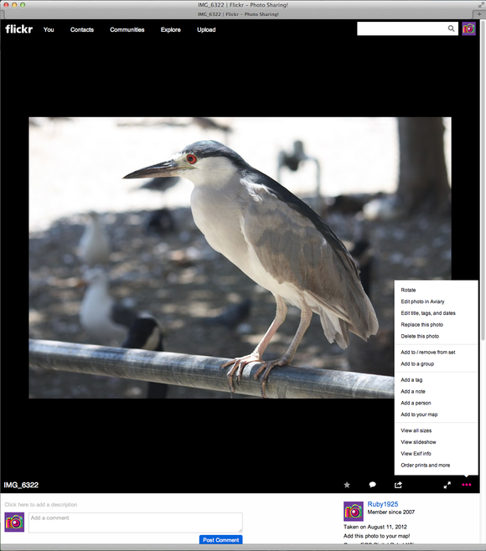Close the pink three-dots actions menu
The image size is (486, 551).
[466, 485]
